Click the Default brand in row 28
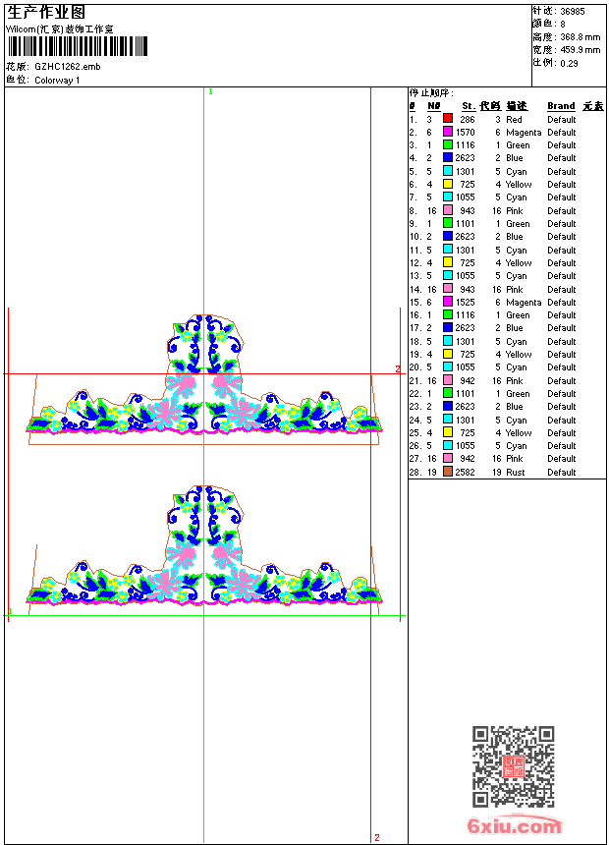This screenshot has width=609, height=845. (x=562, y=472)
